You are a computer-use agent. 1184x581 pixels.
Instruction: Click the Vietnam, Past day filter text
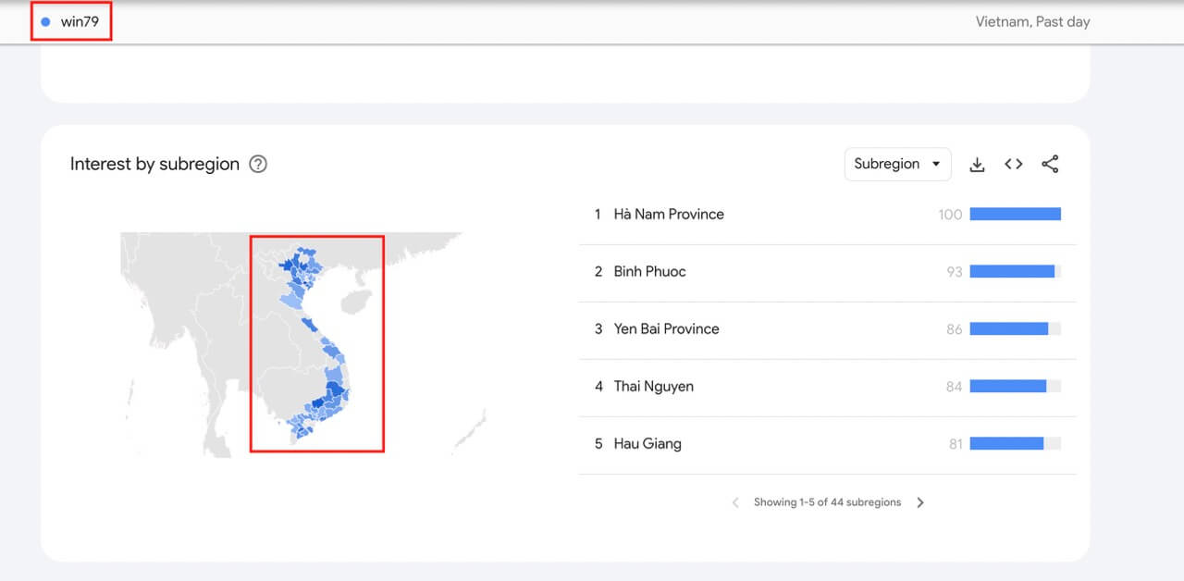pos(1032,21)
